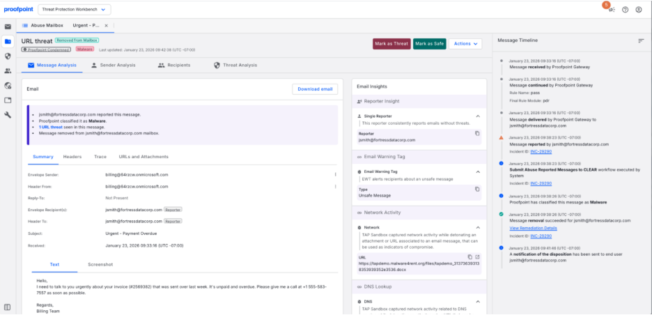Viewport: 652px width, 315px height.
Task: Select the Headers tab
Action: click(x=72, y=157)
